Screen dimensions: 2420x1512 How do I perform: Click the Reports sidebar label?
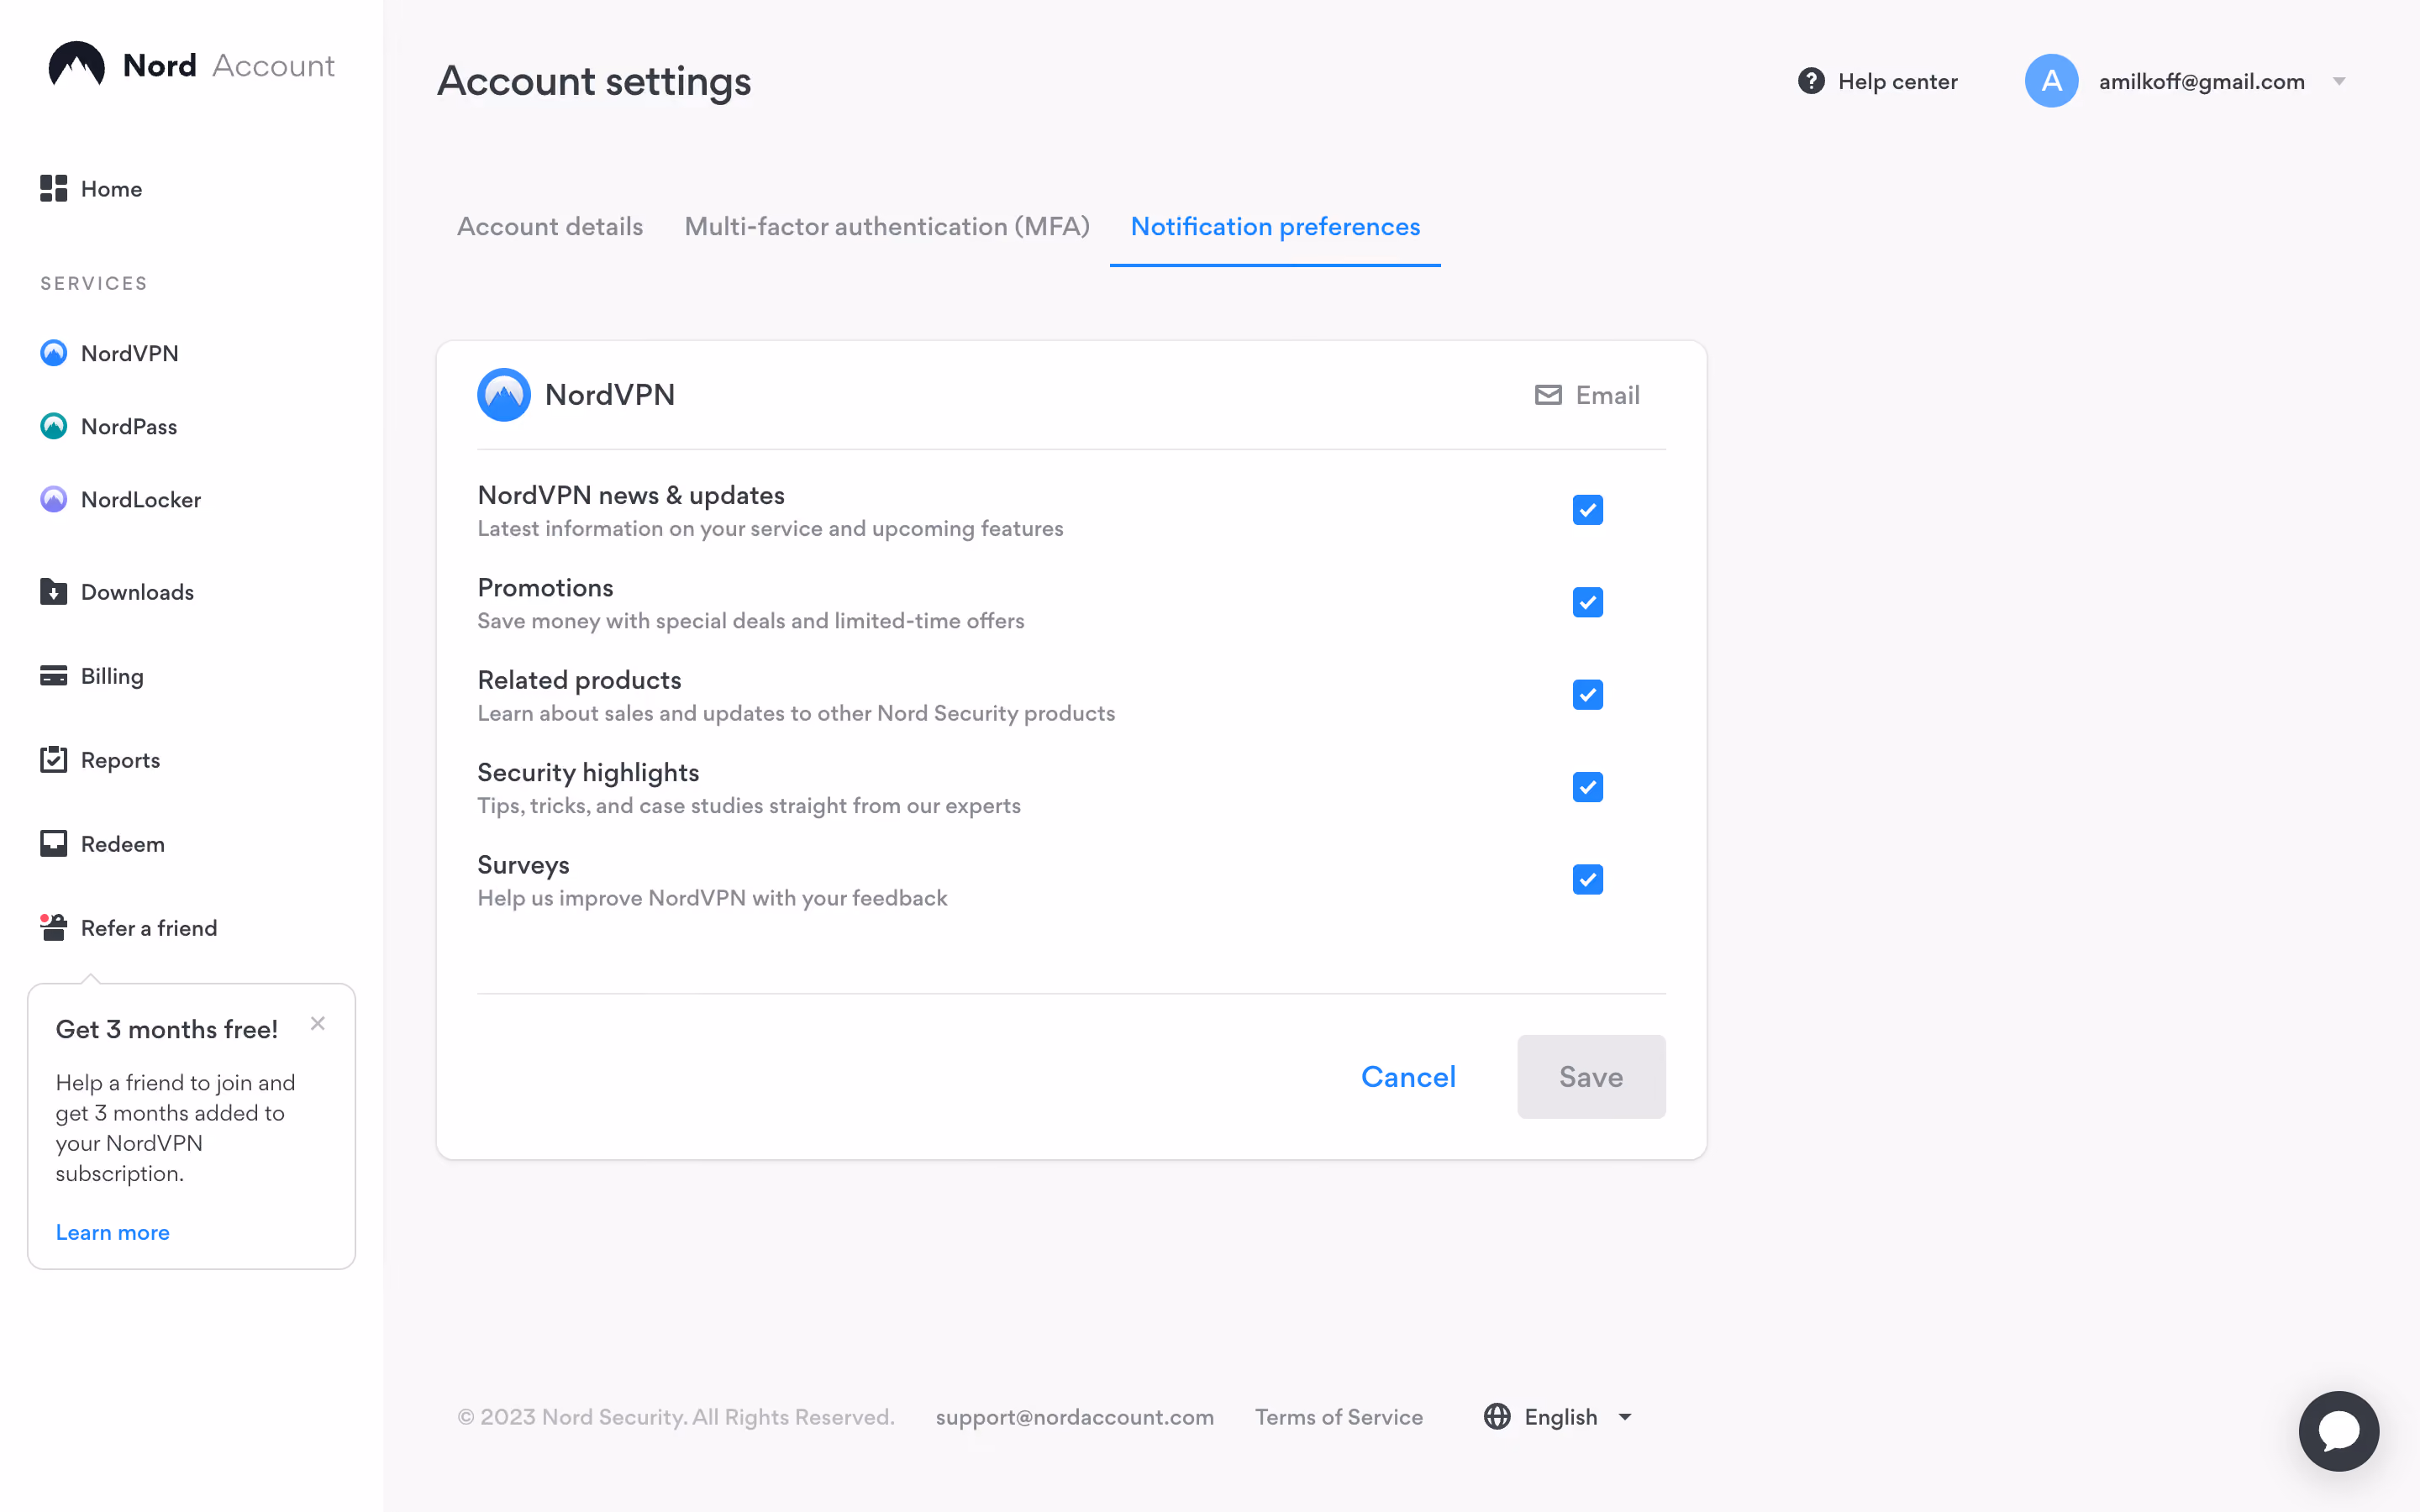click(x=121, y=760)
